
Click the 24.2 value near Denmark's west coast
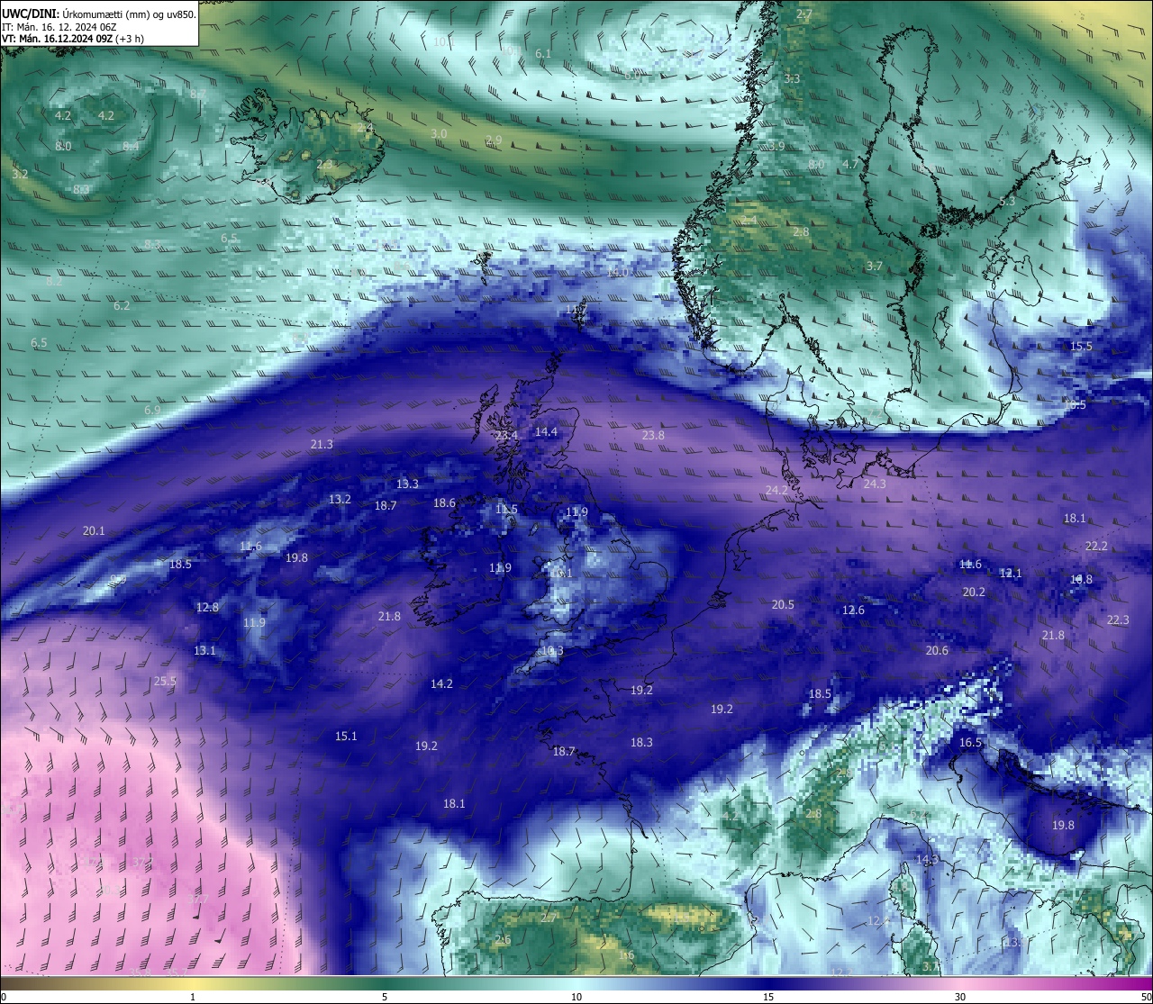pyautogui.click(x=776, y=491)
